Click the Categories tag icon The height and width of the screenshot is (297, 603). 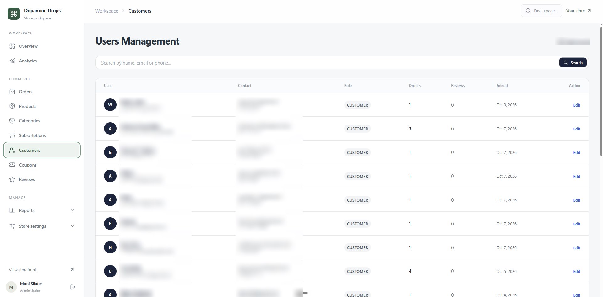coord(12,121)
